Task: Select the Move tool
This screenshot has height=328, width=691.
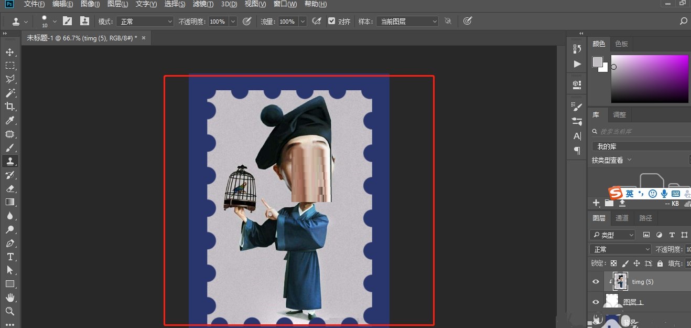Action: [x=9, y=52]
